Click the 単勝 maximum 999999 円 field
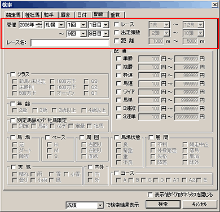220x212 pixels. 187,59
